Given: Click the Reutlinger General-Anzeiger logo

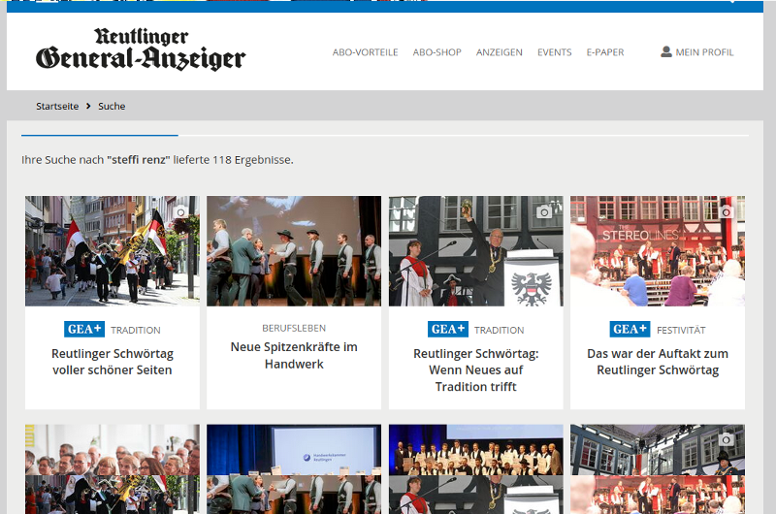Looking at the screenshot, I should pyautogui.click(x=141, y=50).
